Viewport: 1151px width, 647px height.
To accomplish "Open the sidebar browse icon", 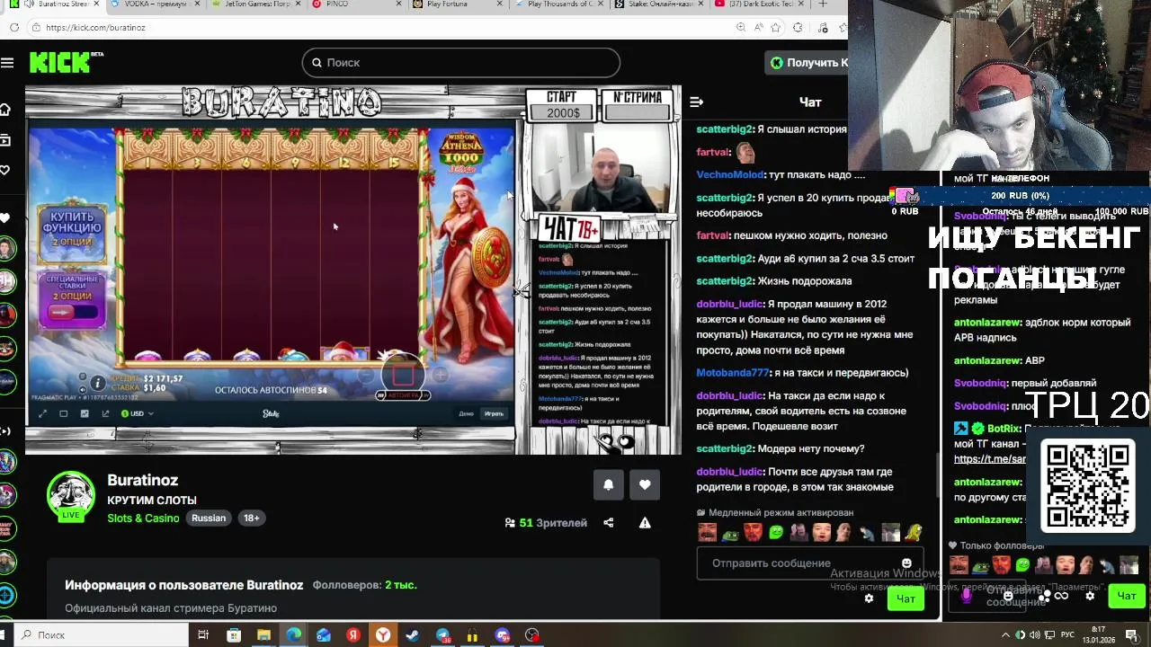I will [x=5, y=140].
